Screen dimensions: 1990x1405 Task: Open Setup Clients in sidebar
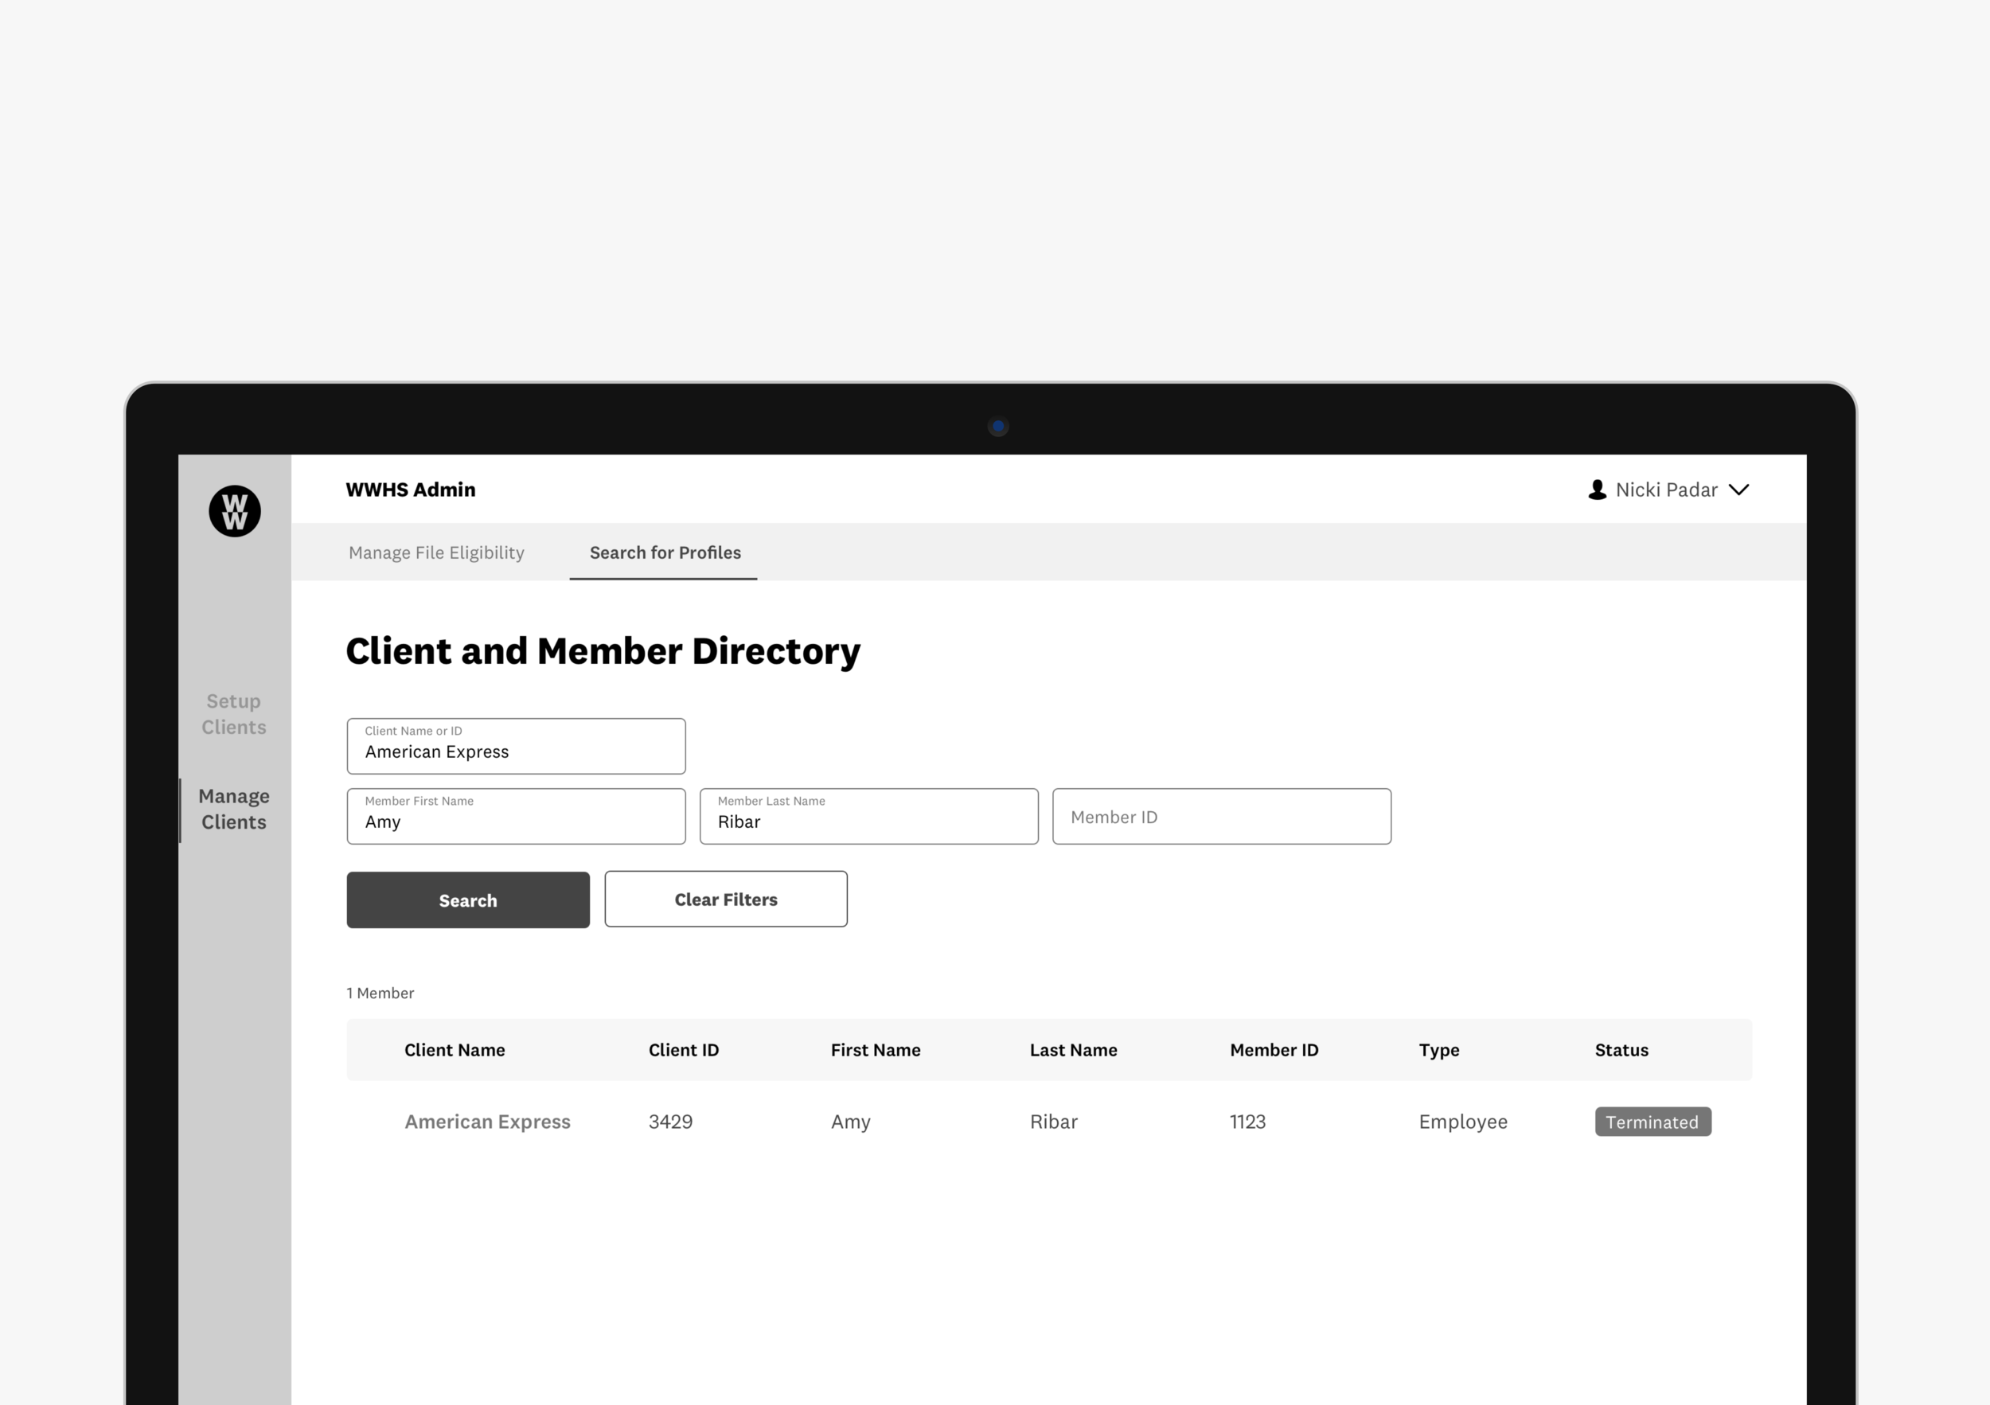click(x=234, y=713)
